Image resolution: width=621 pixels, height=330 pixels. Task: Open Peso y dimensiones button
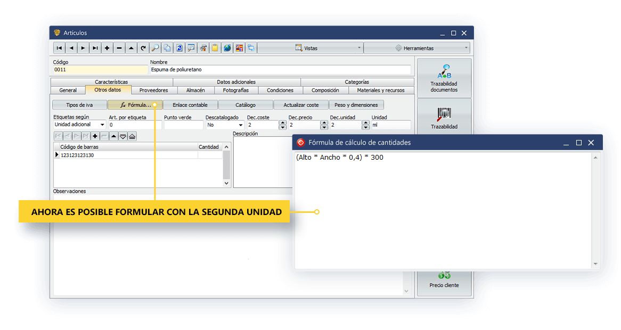click(x=356, y=105)
